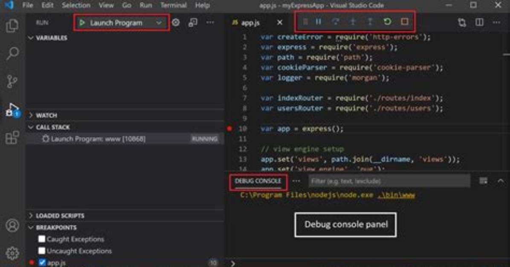Open the File menu

pos(28,5)
